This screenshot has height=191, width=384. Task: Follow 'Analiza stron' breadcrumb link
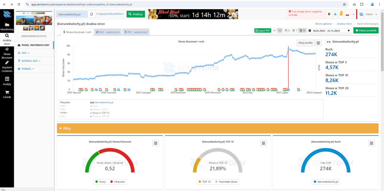[344, 24]
